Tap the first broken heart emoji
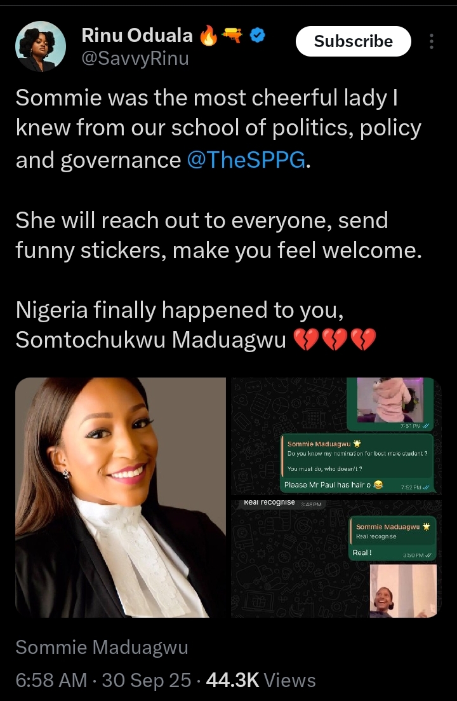Screen dimensions: 457x701 (x=306, y=339)
